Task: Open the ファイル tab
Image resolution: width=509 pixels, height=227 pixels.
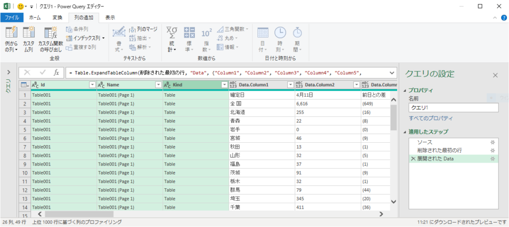Action: click(12, 17)
